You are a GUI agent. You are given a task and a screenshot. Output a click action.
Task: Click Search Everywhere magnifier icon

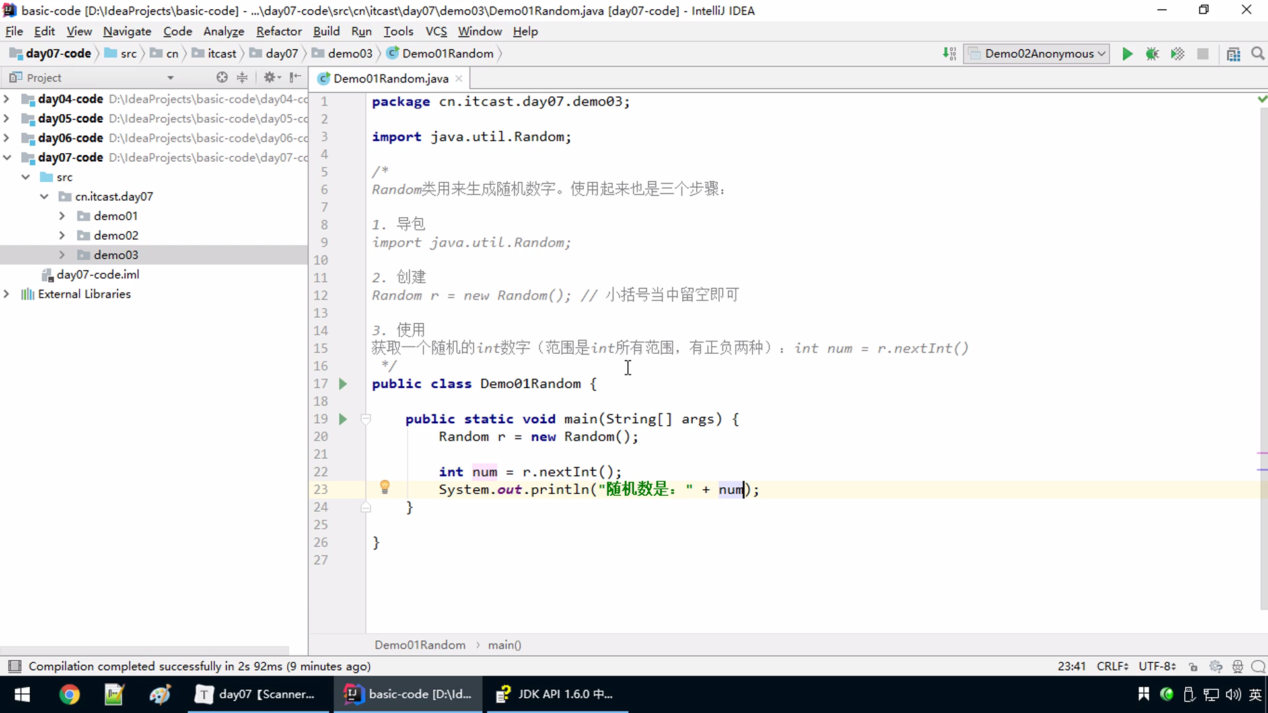tap(1257, 54)
